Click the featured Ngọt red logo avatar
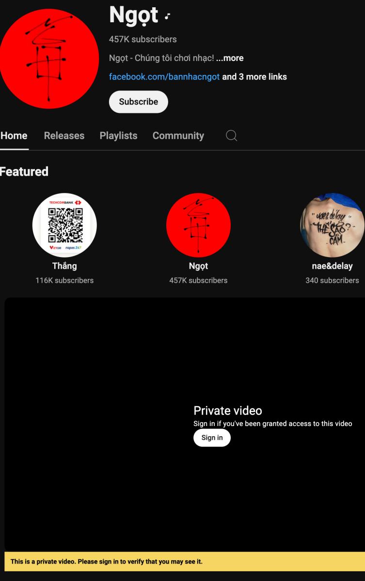This screenshot has height=581, width=365. click(x=198, y=225)
